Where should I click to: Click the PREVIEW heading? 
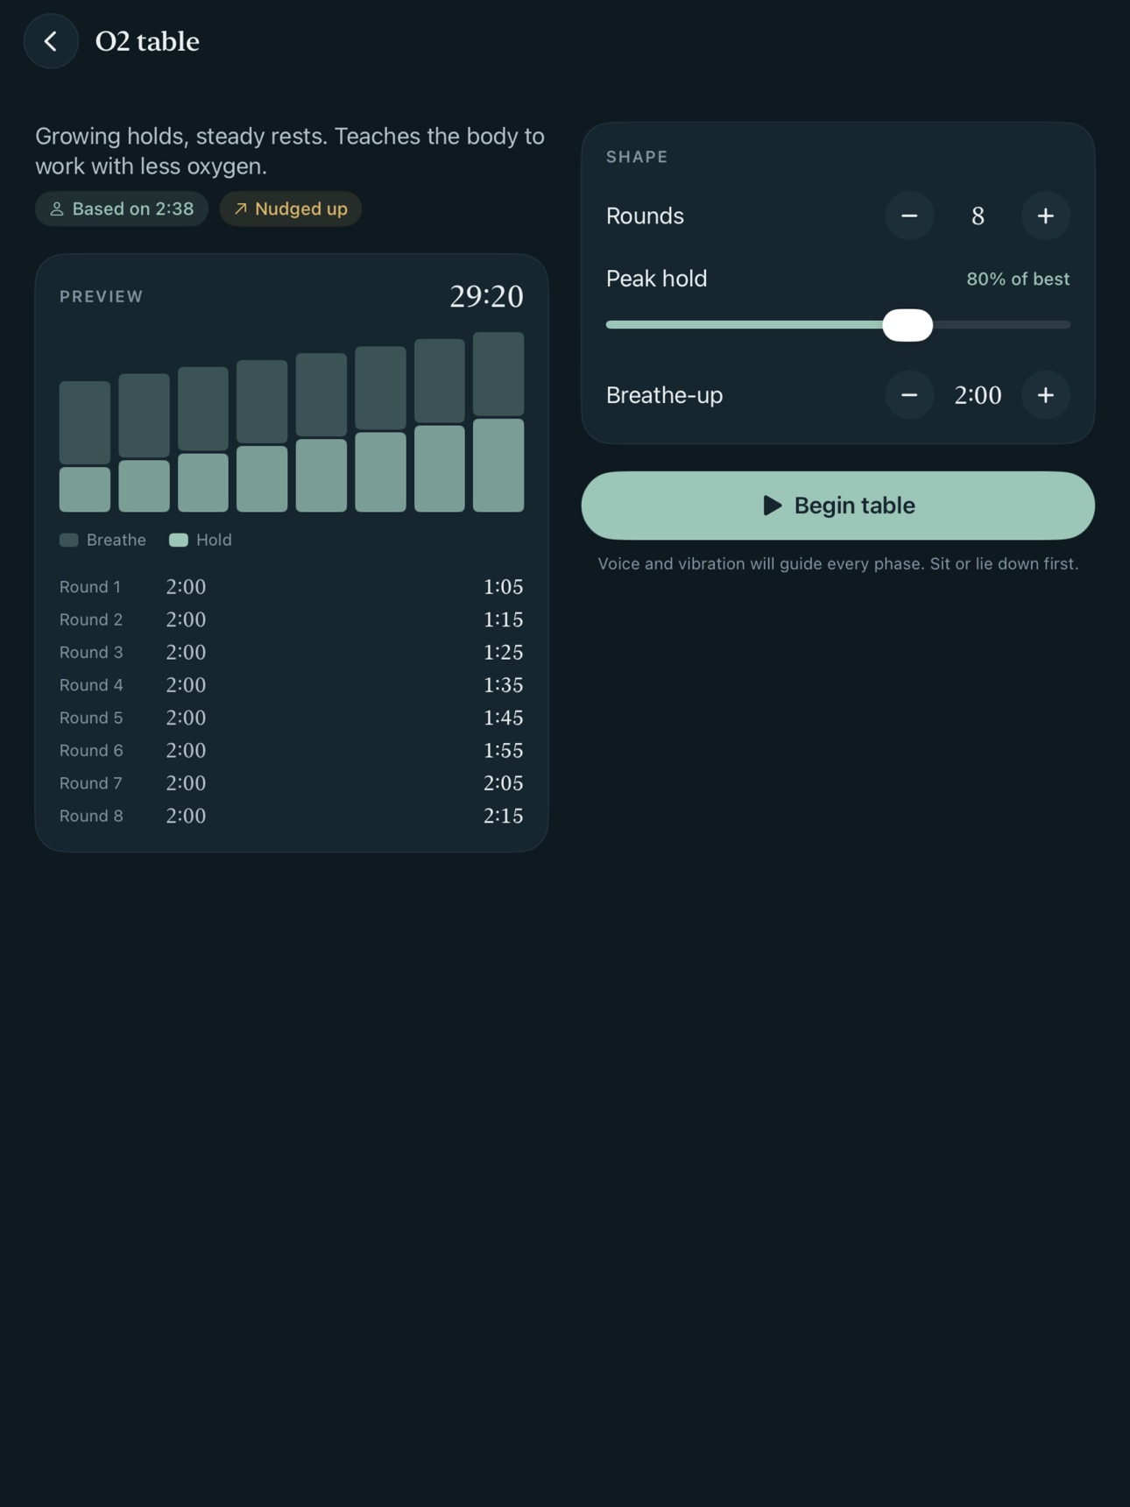click(102, 296)
